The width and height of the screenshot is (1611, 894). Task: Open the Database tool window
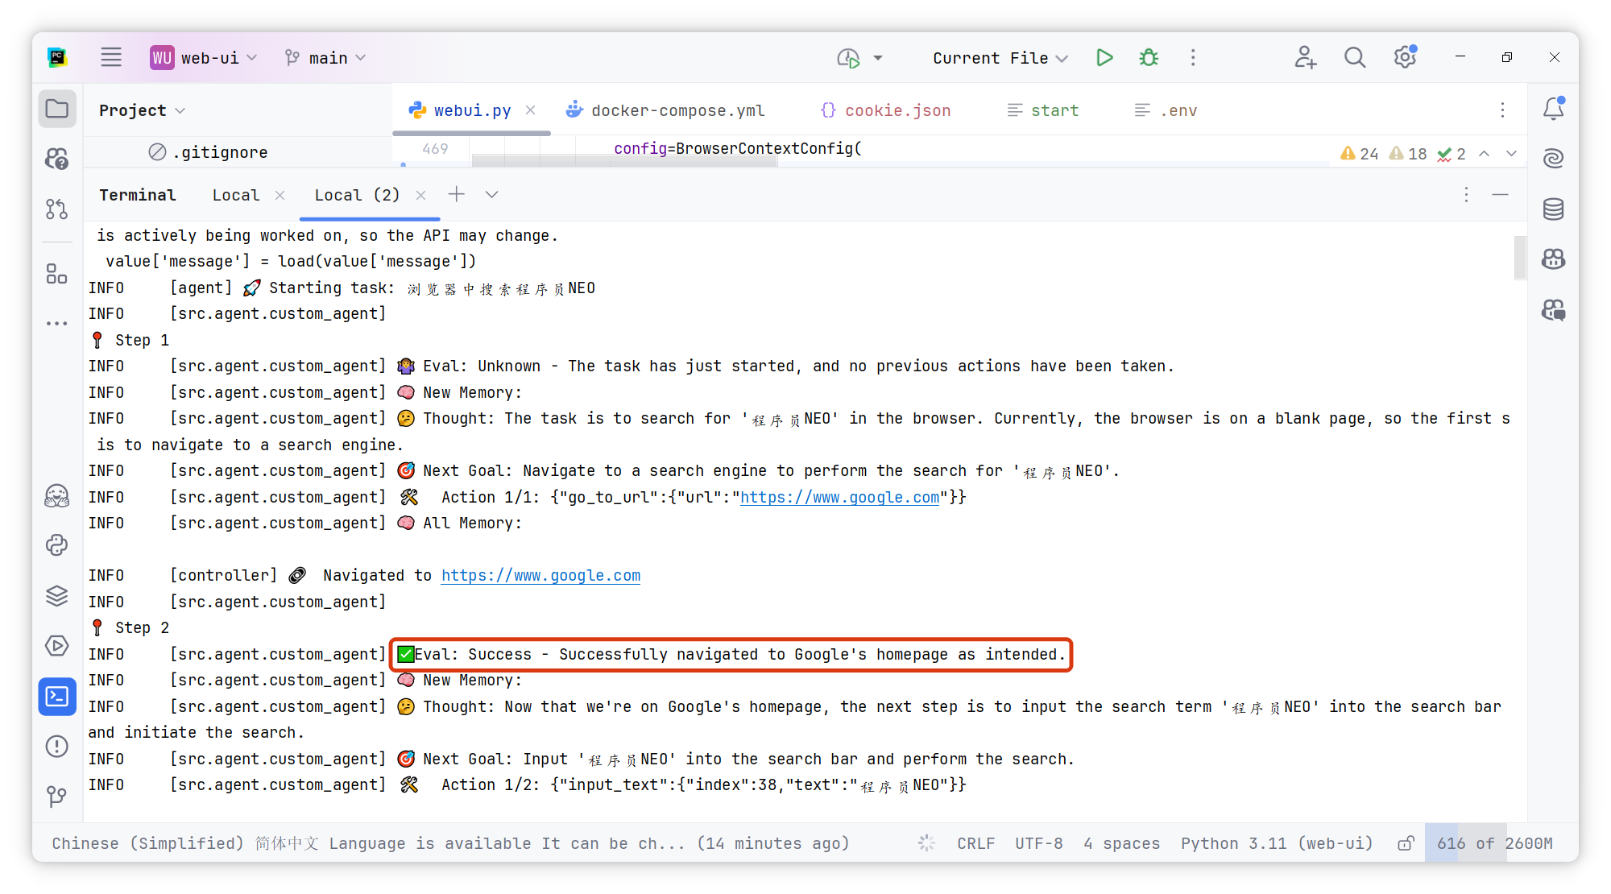[1554, 209]
